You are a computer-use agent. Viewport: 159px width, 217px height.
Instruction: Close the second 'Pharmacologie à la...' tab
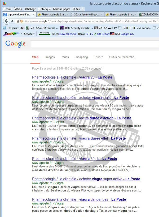coord(136,15)
